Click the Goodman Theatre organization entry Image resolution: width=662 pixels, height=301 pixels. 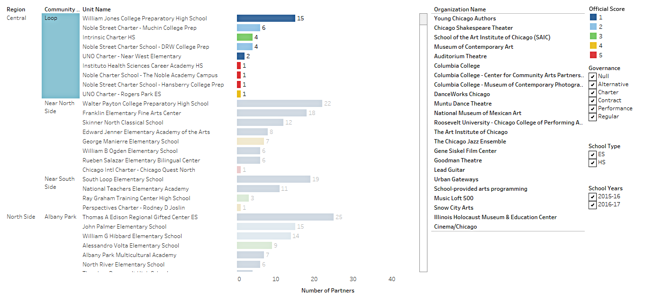[x=457, y=160]
